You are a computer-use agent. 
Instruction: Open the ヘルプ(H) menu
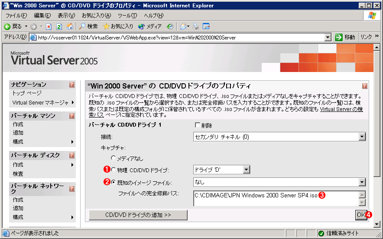coord(154,16)
